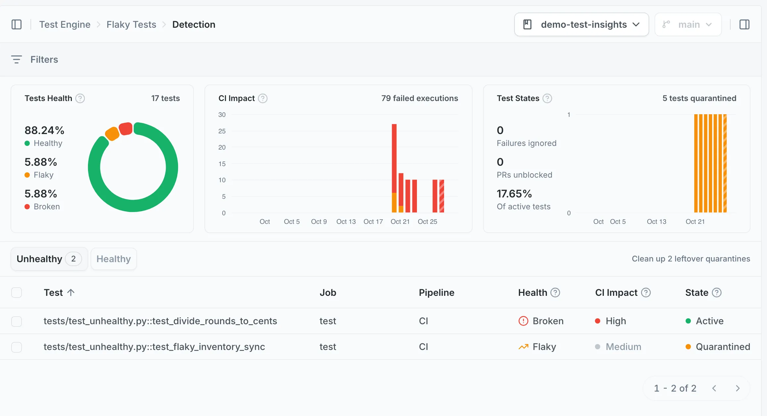Click the Pipeline column header

click(436, 293)
